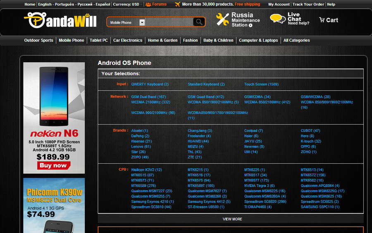Open the Mobile Phone menu
The width and height of the screenshot is (372, 233).
72,40
